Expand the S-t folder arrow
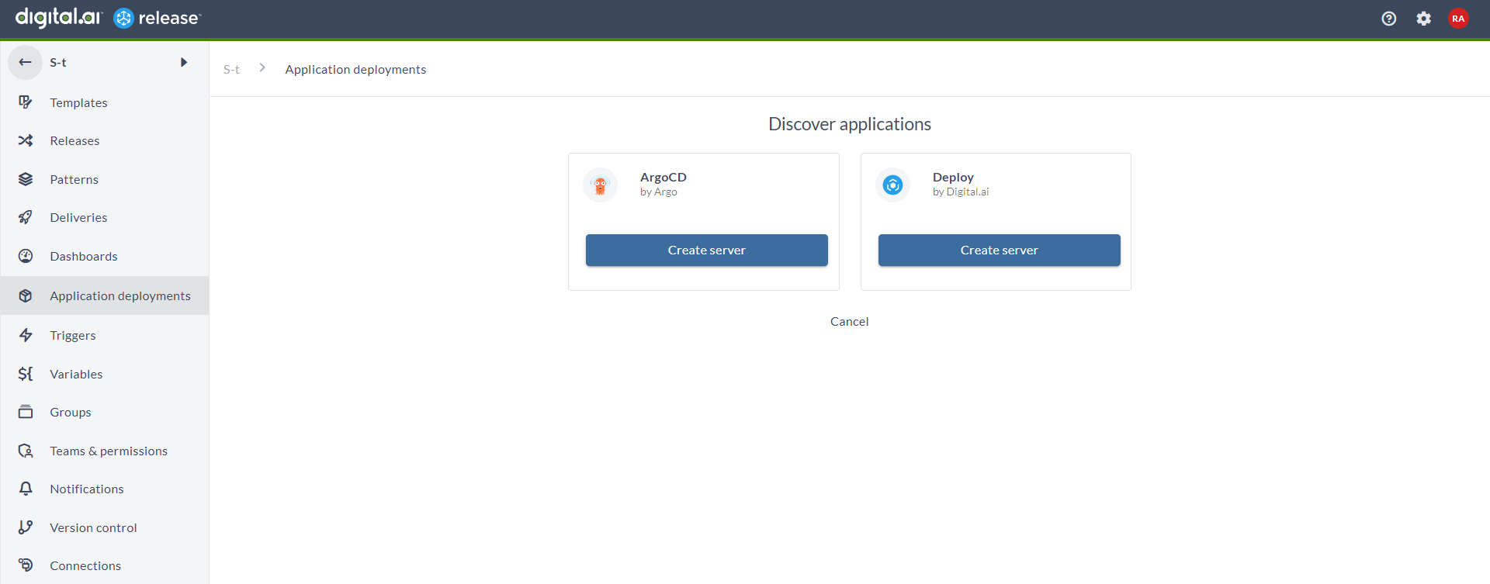This screenshot has width=1490, height=584. pyautogui.click(x=184, y=62)
